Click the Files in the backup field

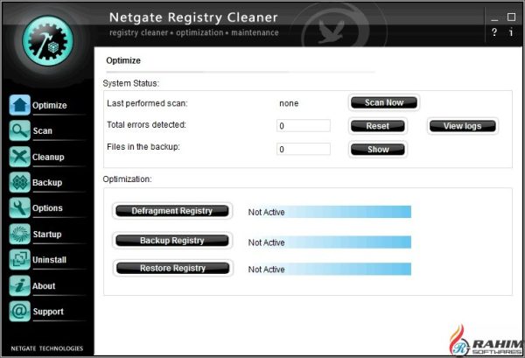coord(304,149)
